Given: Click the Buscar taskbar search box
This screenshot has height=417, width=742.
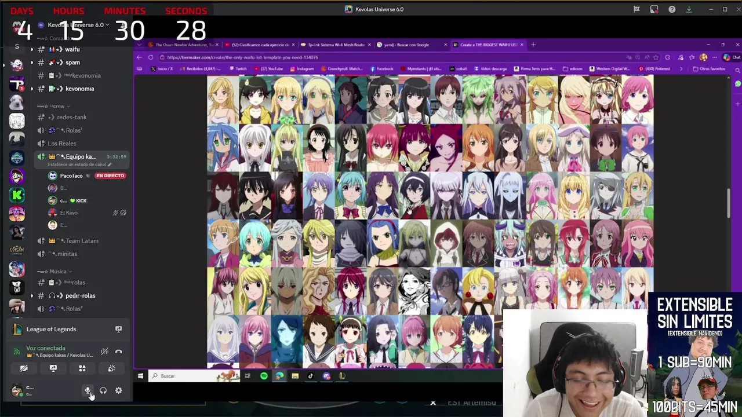Looking at the screenshot, I should click(194, 376).
